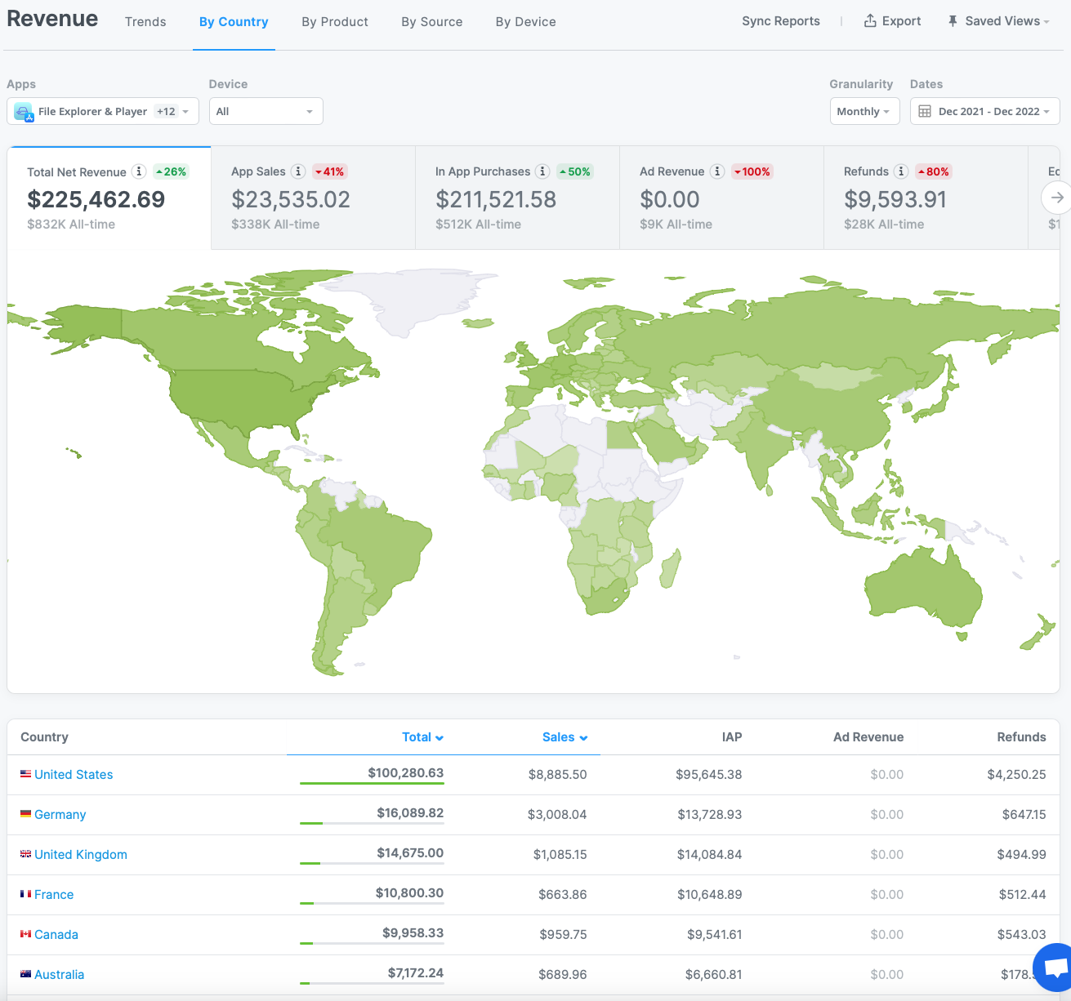
Task: Open the Saved Views menu
Action: (998, 21)
